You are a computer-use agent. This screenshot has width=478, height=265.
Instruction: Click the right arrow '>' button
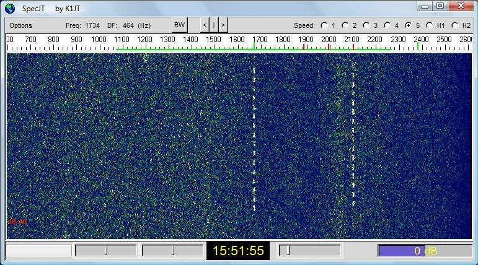(223, 25)
